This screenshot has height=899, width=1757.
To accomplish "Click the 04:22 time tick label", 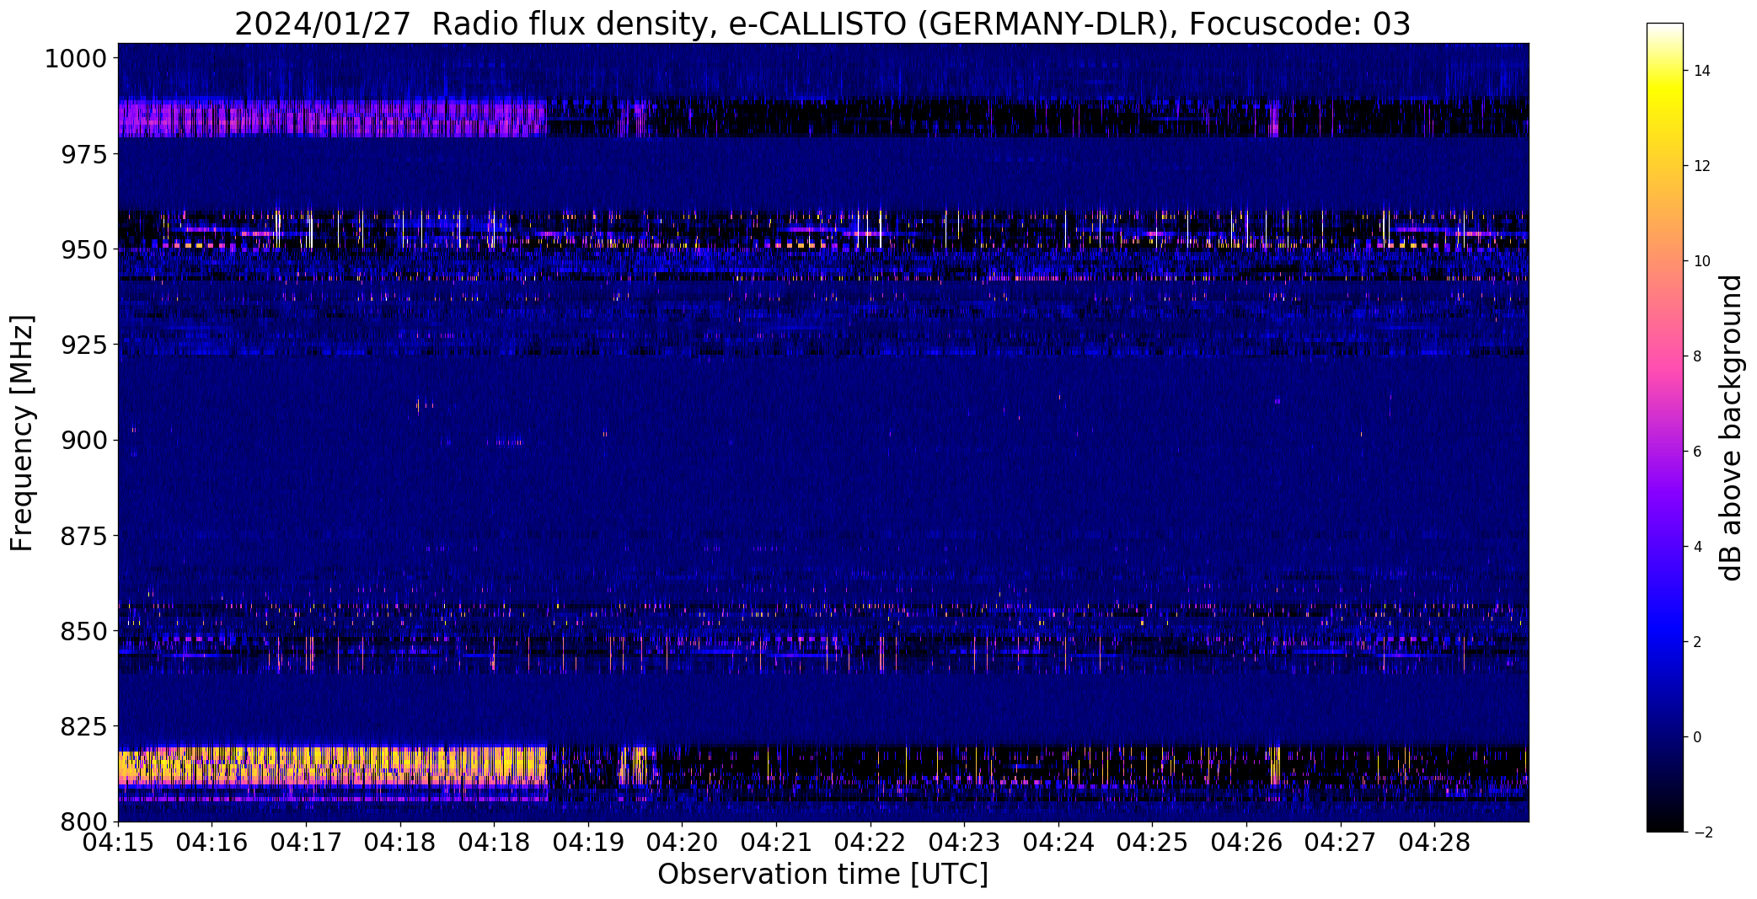I will click(870, 843).
